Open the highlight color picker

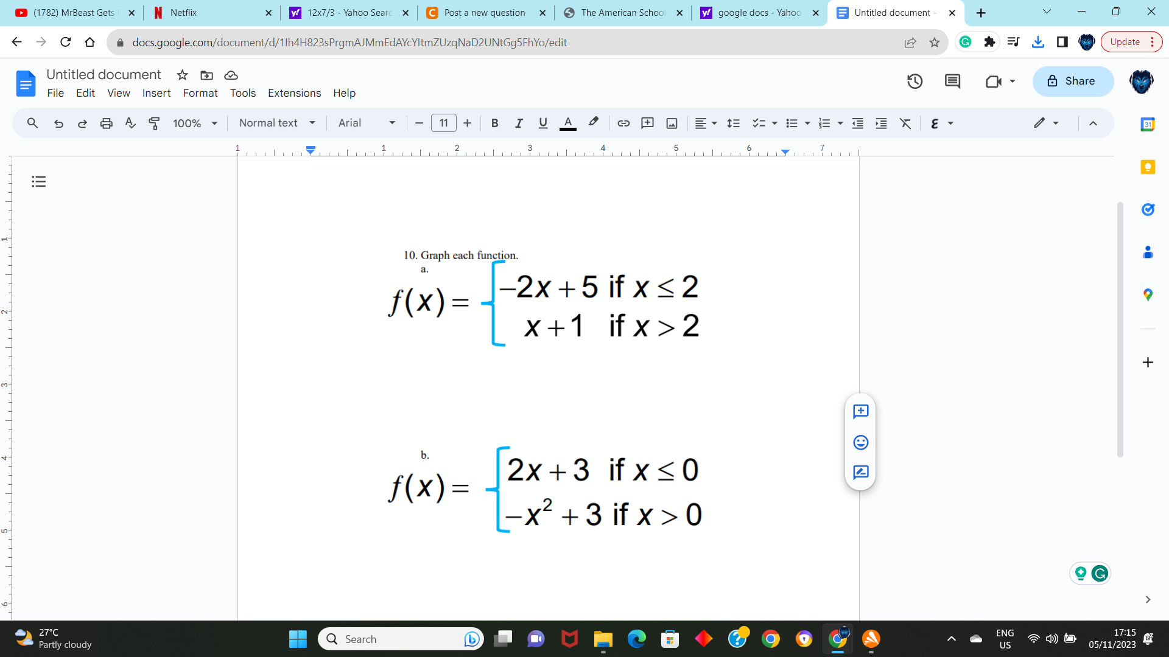(x=593, y=123)
